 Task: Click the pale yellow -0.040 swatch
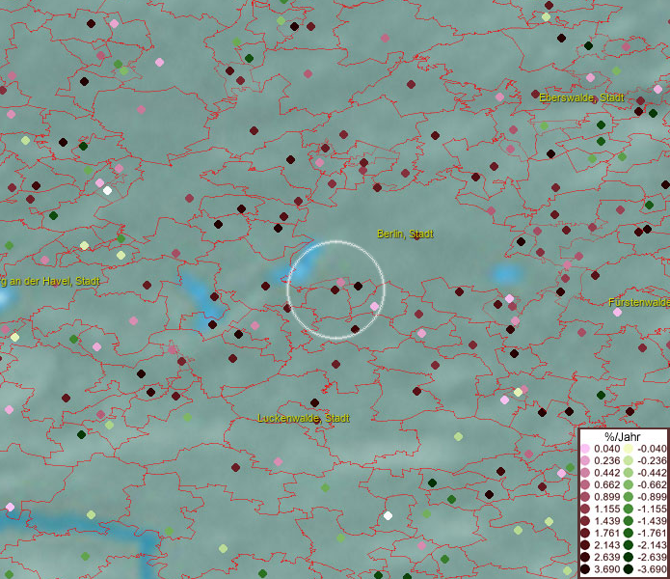[629, 449]
